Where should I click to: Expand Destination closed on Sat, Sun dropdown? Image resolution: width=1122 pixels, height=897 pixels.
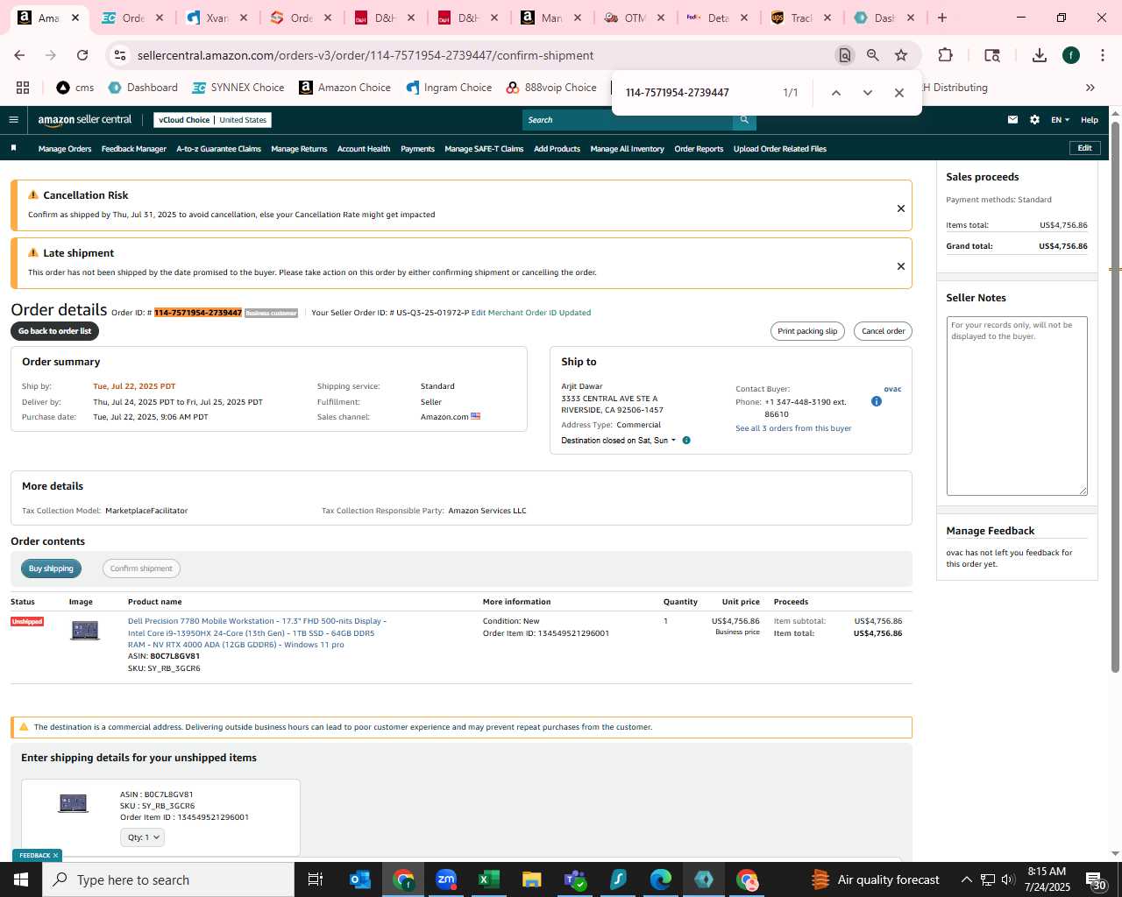[619, 441]
